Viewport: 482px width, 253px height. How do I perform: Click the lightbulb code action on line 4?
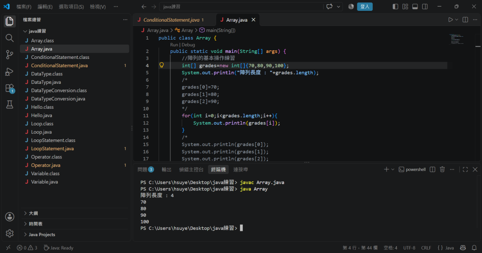[161, 65]
